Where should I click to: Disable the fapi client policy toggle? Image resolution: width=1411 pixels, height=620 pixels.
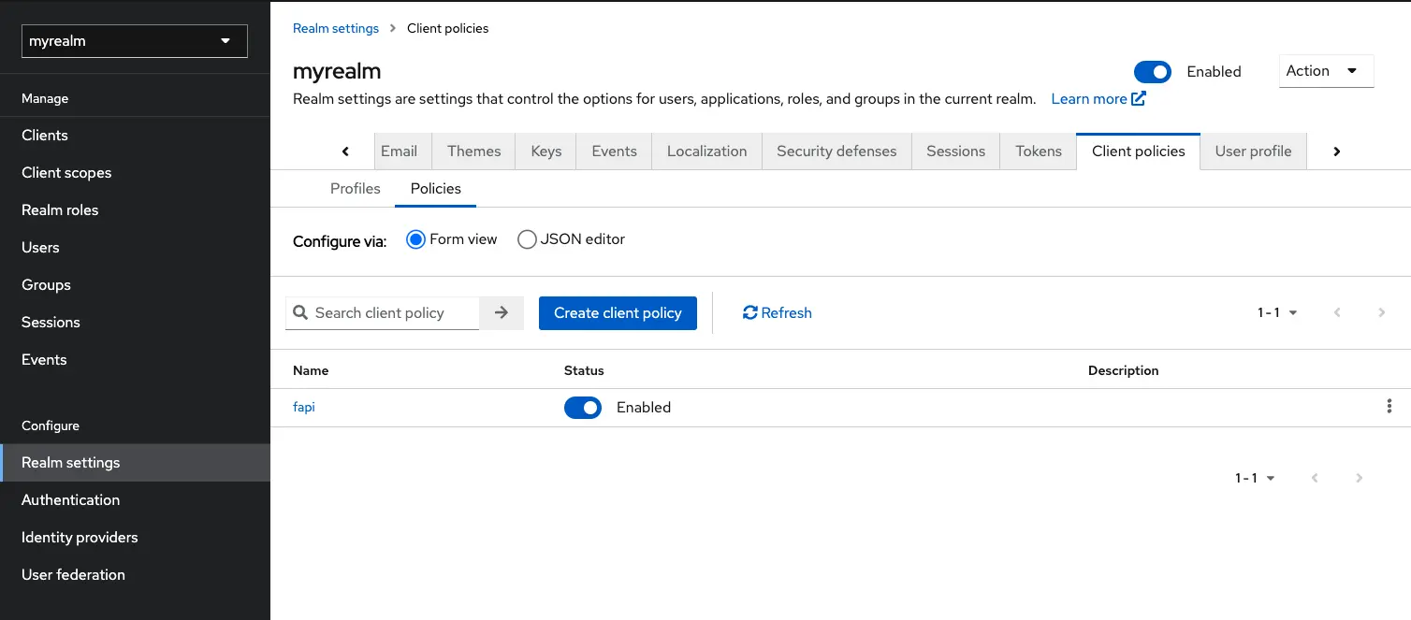click(x=582, y=407)
